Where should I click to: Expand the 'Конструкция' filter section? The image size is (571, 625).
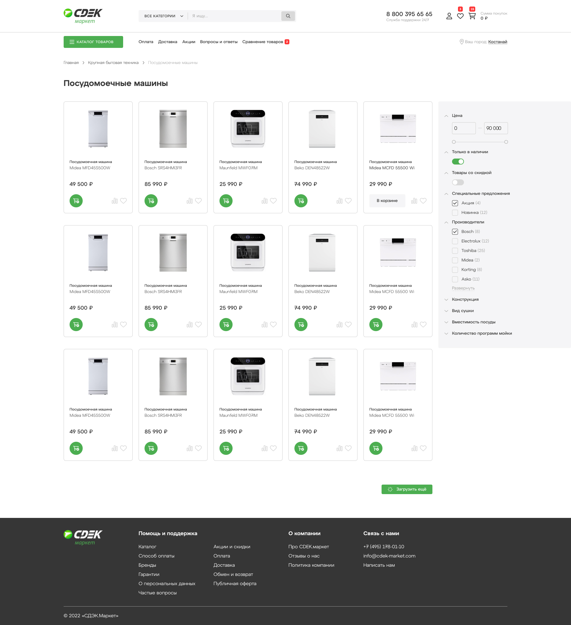coord(465,300)
